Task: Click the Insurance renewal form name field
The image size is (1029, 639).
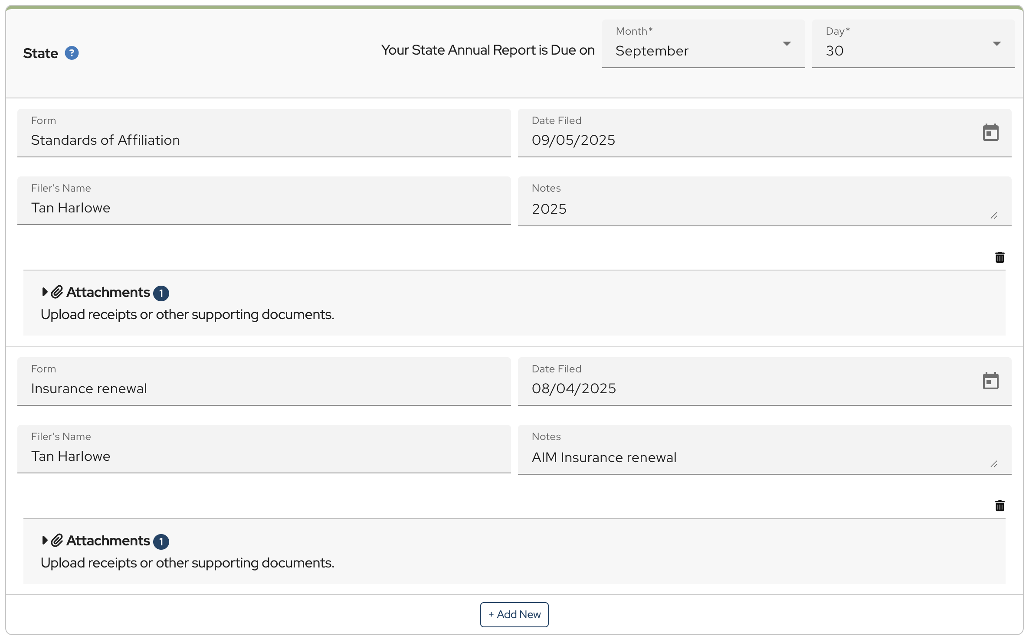Action: (264, 388)
